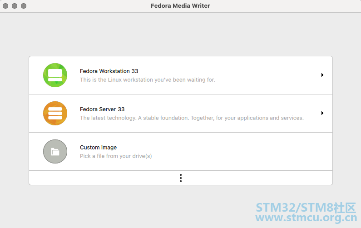Expand Fedora Server 33 with its arrow

[322, 113]
